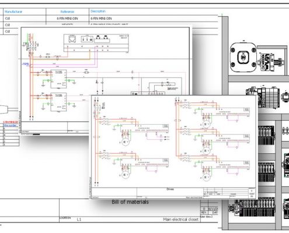
Task: Click the Bill of materials sheet title
Action: point(130,202)
